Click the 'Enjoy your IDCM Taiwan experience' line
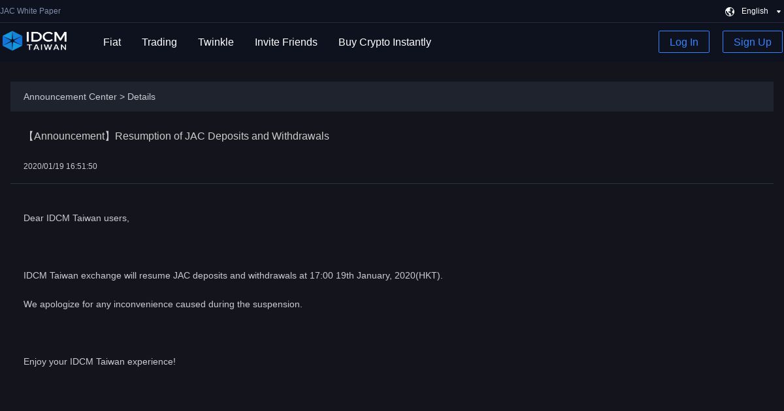This screenshot has height=411, width=784. click(x=99, y=361)
